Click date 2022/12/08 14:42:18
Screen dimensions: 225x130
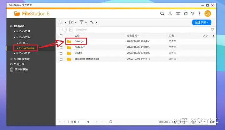138,59
